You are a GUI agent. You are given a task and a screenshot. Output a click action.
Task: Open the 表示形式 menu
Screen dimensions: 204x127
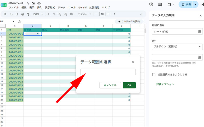50,8
